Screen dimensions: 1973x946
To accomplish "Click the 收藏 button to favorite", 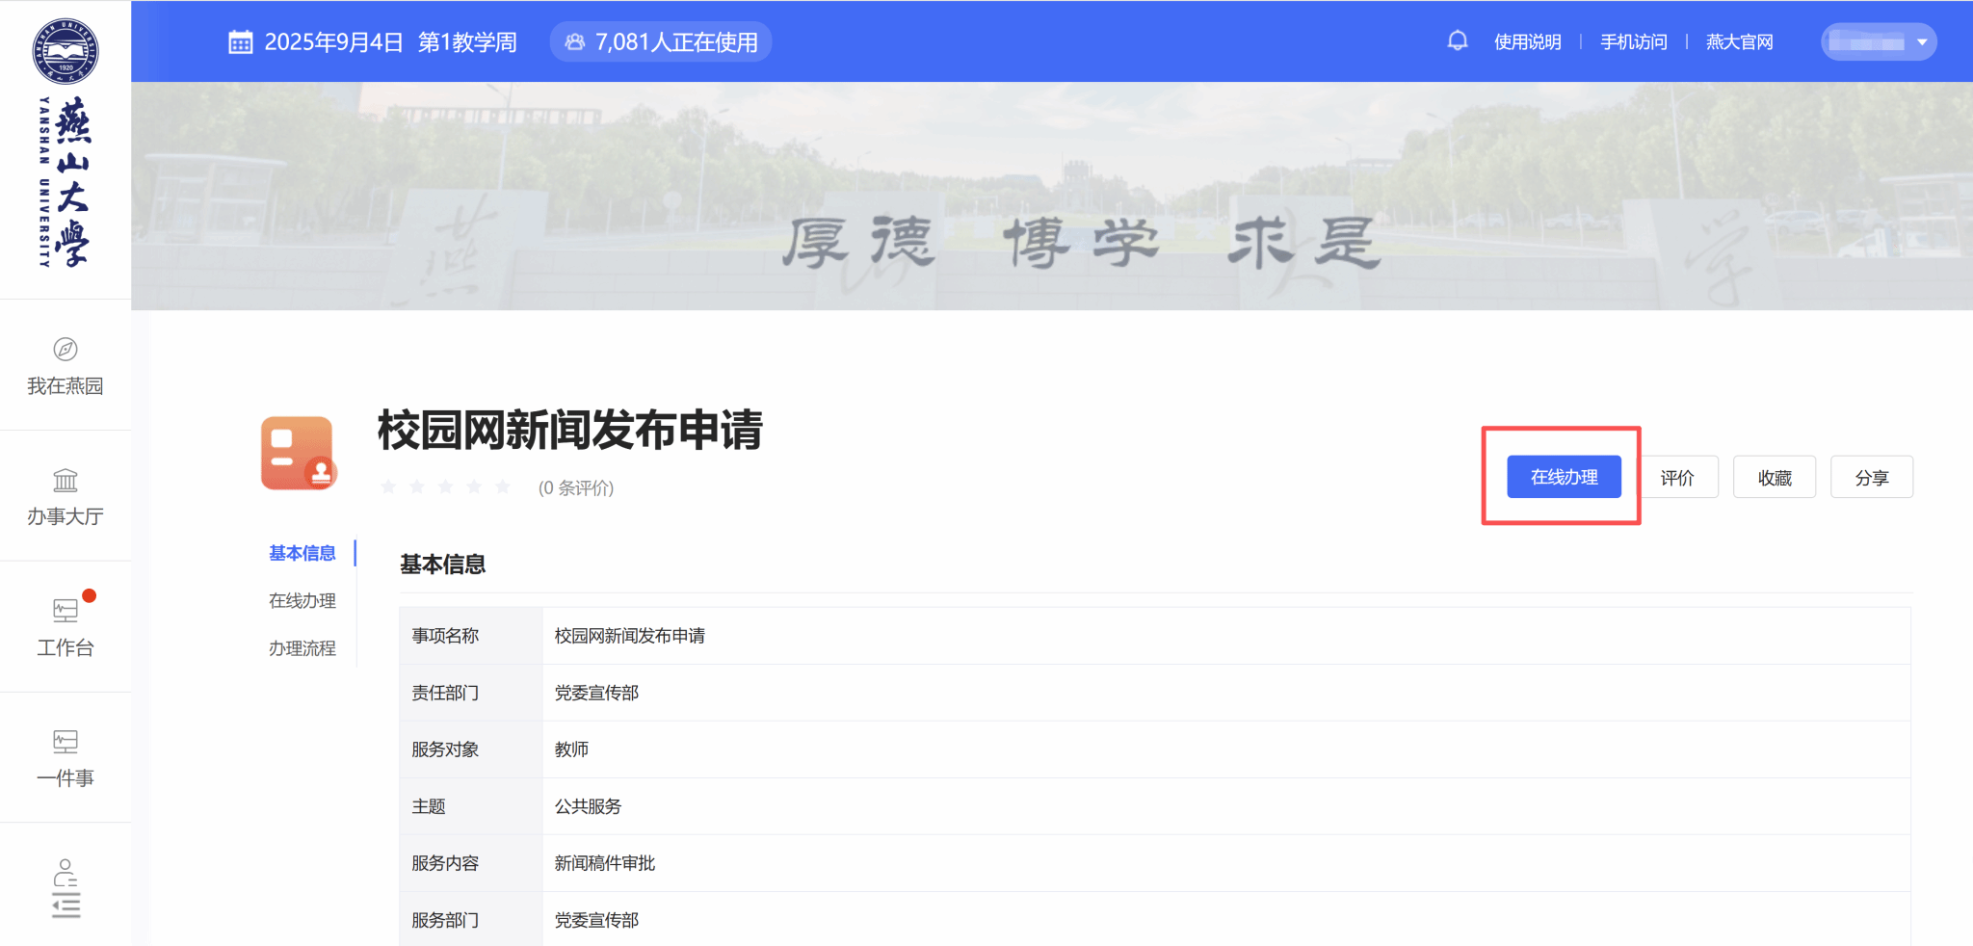I will pos(1774,478).
